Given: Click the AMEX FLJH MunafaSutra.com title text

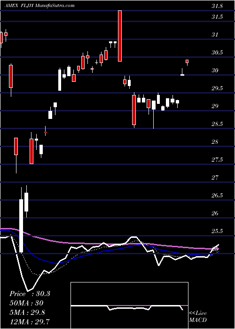Looking at the screenshot, I should pos(39,6).
